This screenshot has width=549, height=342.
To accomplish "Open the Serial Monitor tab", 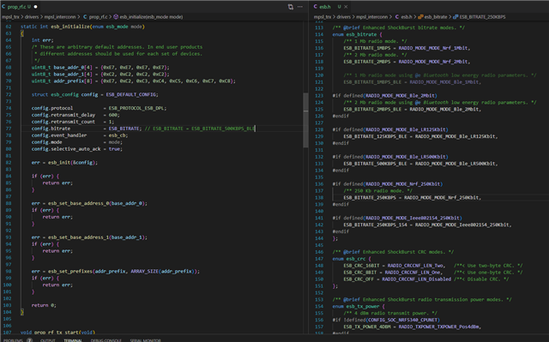I will pos(145,340).
